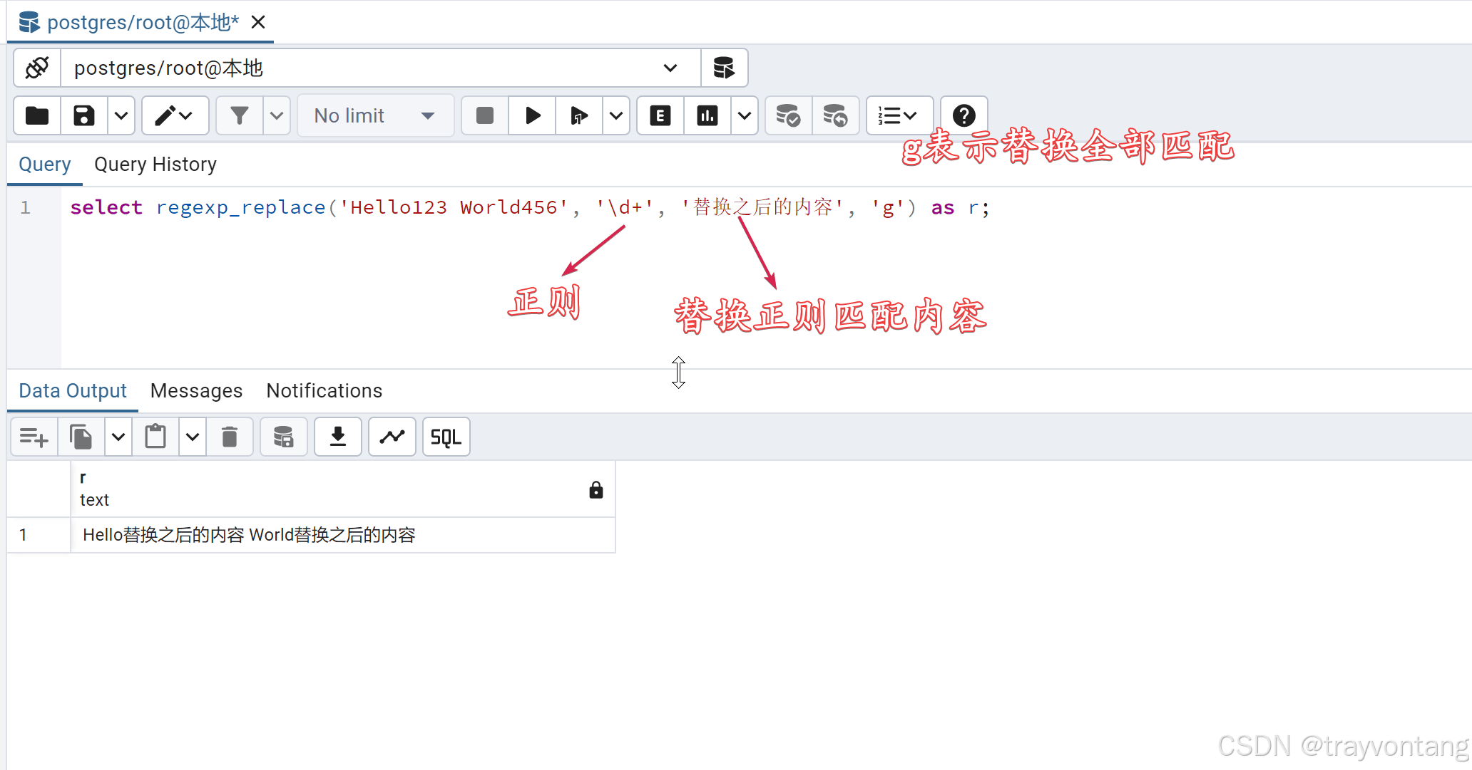The image size is (1472, 770).
Task: Stop the running query
Action: [x=485, y=115]
